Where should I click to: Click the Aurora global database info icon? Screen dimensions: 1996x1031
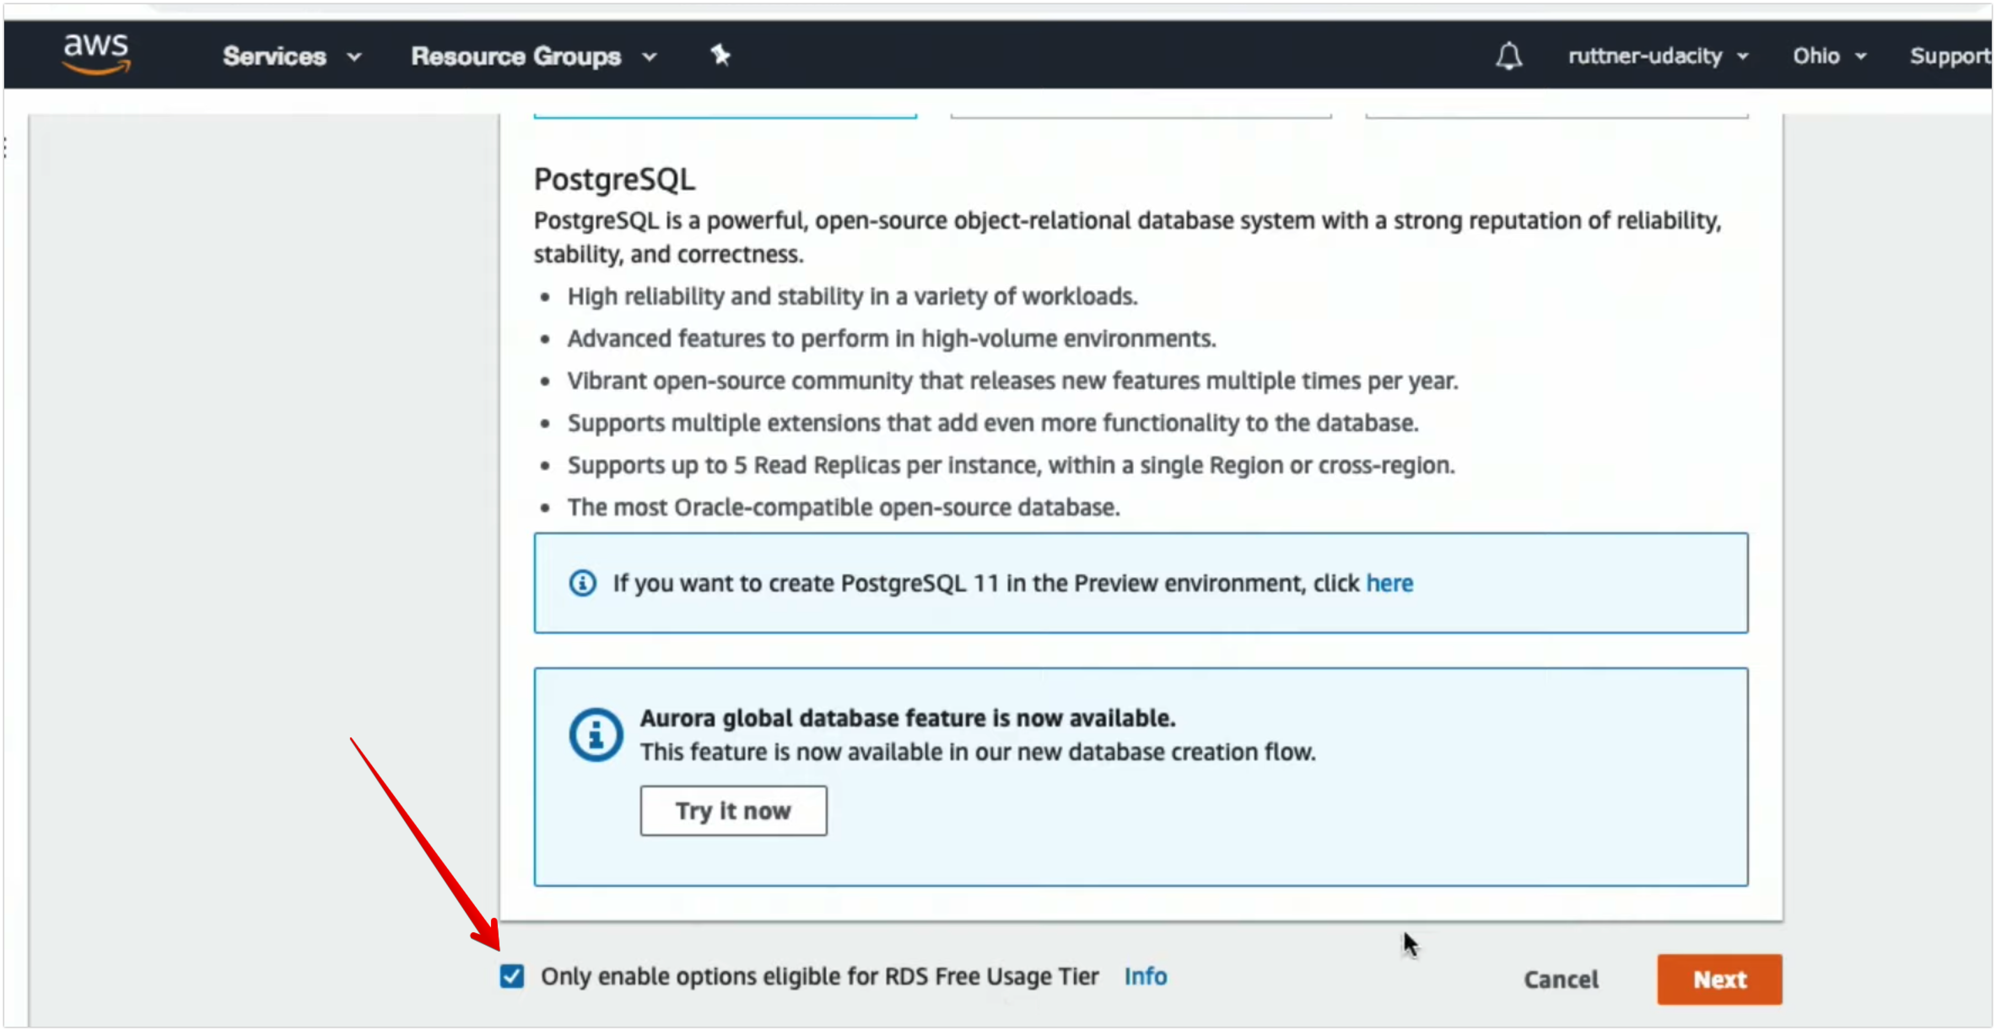595,734
